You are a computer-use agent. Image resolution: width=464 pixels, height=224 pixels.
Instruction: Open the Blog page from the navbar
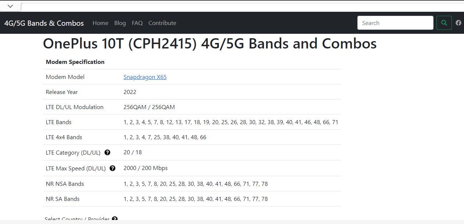(120, 23)
